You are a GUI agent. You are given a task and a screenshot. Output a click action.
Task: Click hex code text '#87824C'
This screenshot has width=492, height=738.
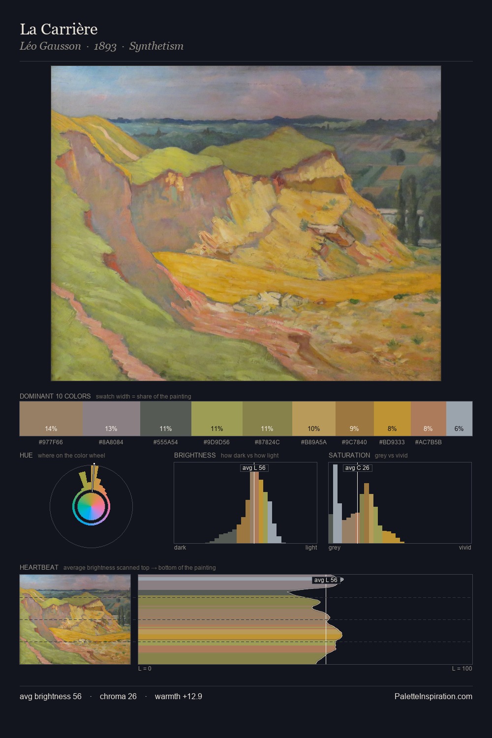267,442
